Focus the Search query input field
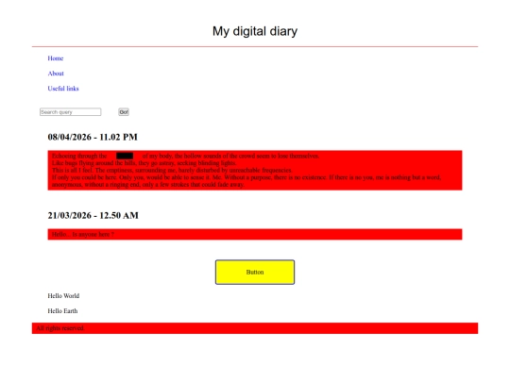The width and height of the screenshot is (510, 382). coord(70,112)
